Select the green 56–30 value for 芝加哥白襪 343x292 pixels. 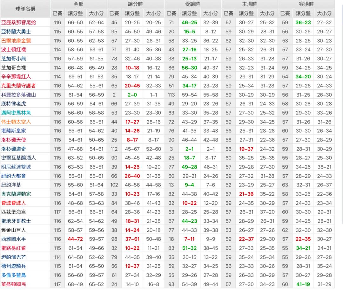point(189,68)
